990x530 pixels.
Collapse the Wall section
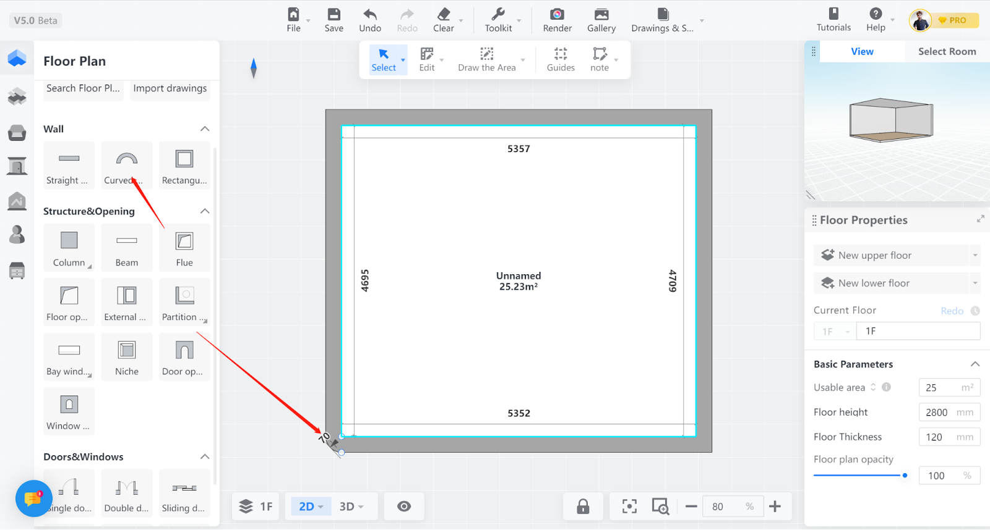pyautogui.click(x=205, y=129)
